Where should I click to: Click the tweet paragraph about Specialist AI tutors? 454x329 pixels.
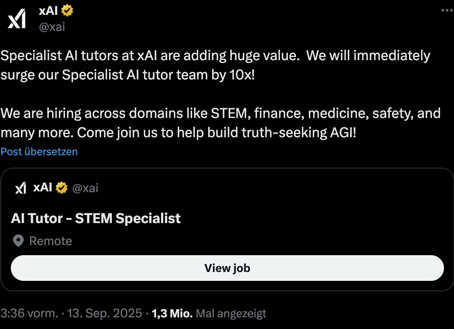point(215,65)
